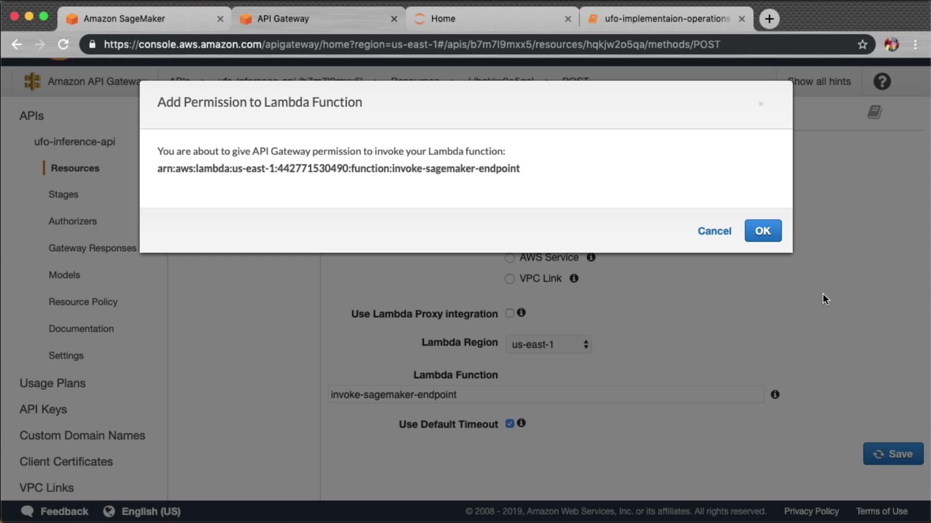
Task: Click the help question mark icon
Action: coord(882,81)
